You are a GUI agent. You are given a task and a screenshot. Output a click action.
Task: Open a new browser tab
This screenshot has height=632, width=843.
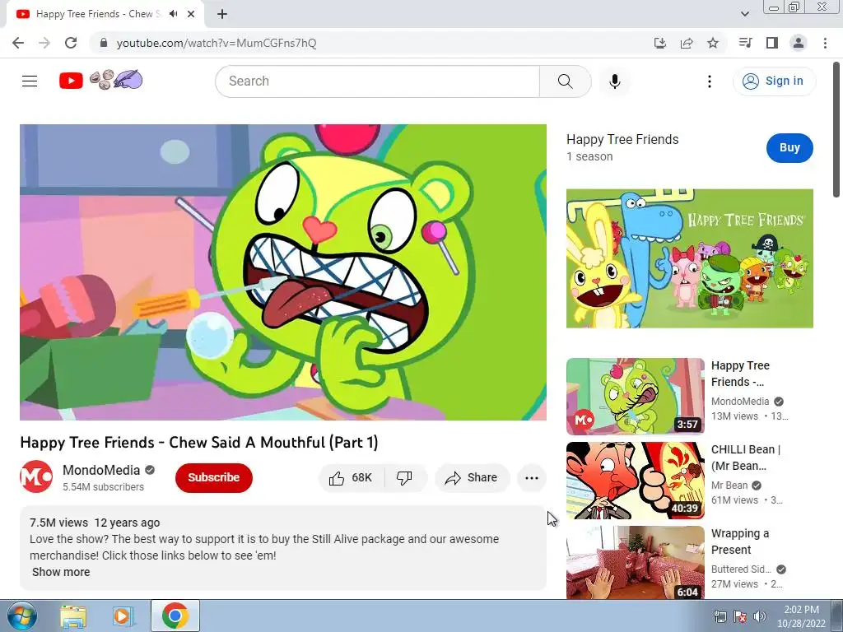coord(222,14)
